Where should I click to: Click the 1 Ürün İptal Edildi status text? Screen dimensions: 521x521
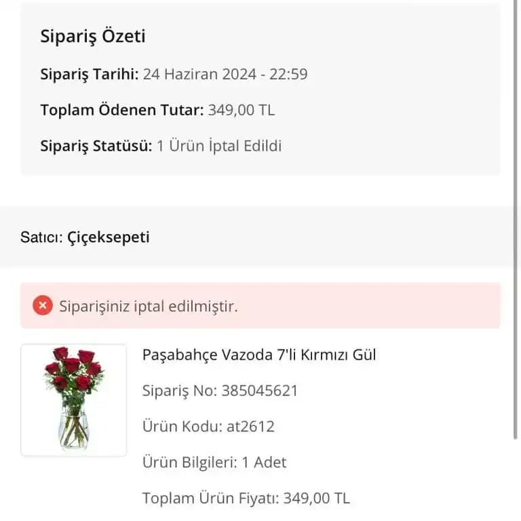pyautogui.click(x=219, y=146)
